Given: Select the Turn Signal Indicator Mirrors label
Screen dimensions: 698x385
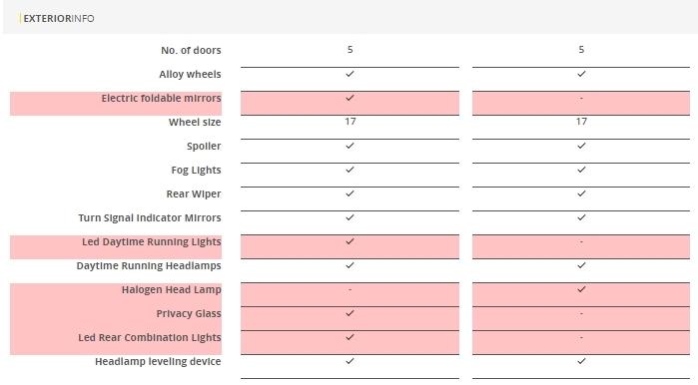Looking at the screenshot, I should tap(150, 217).
